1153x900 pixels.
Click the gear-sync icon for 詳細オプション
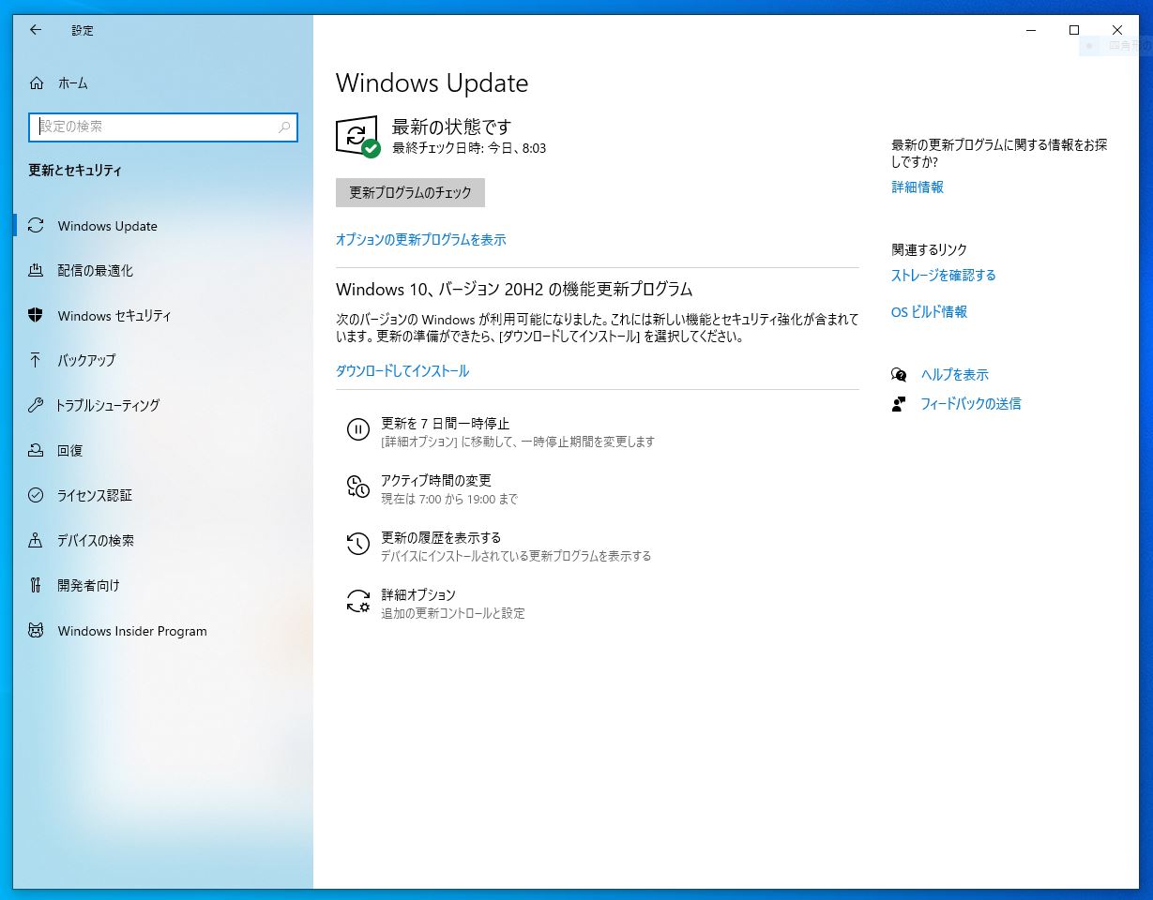357,601
